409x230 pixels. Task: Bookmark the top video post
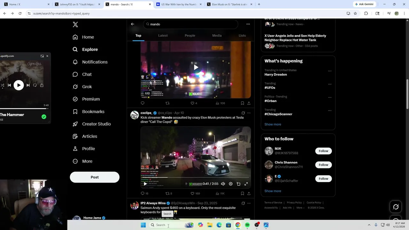click(x=242, y=103)
